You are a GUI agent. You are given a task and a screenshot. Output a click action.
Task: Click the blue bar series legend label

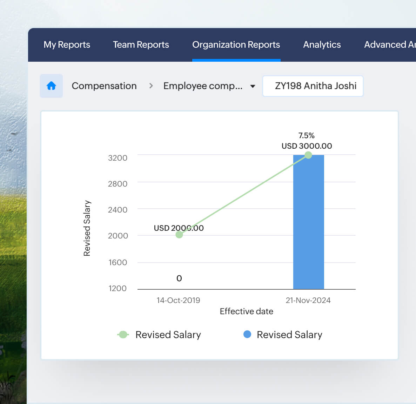289,335
